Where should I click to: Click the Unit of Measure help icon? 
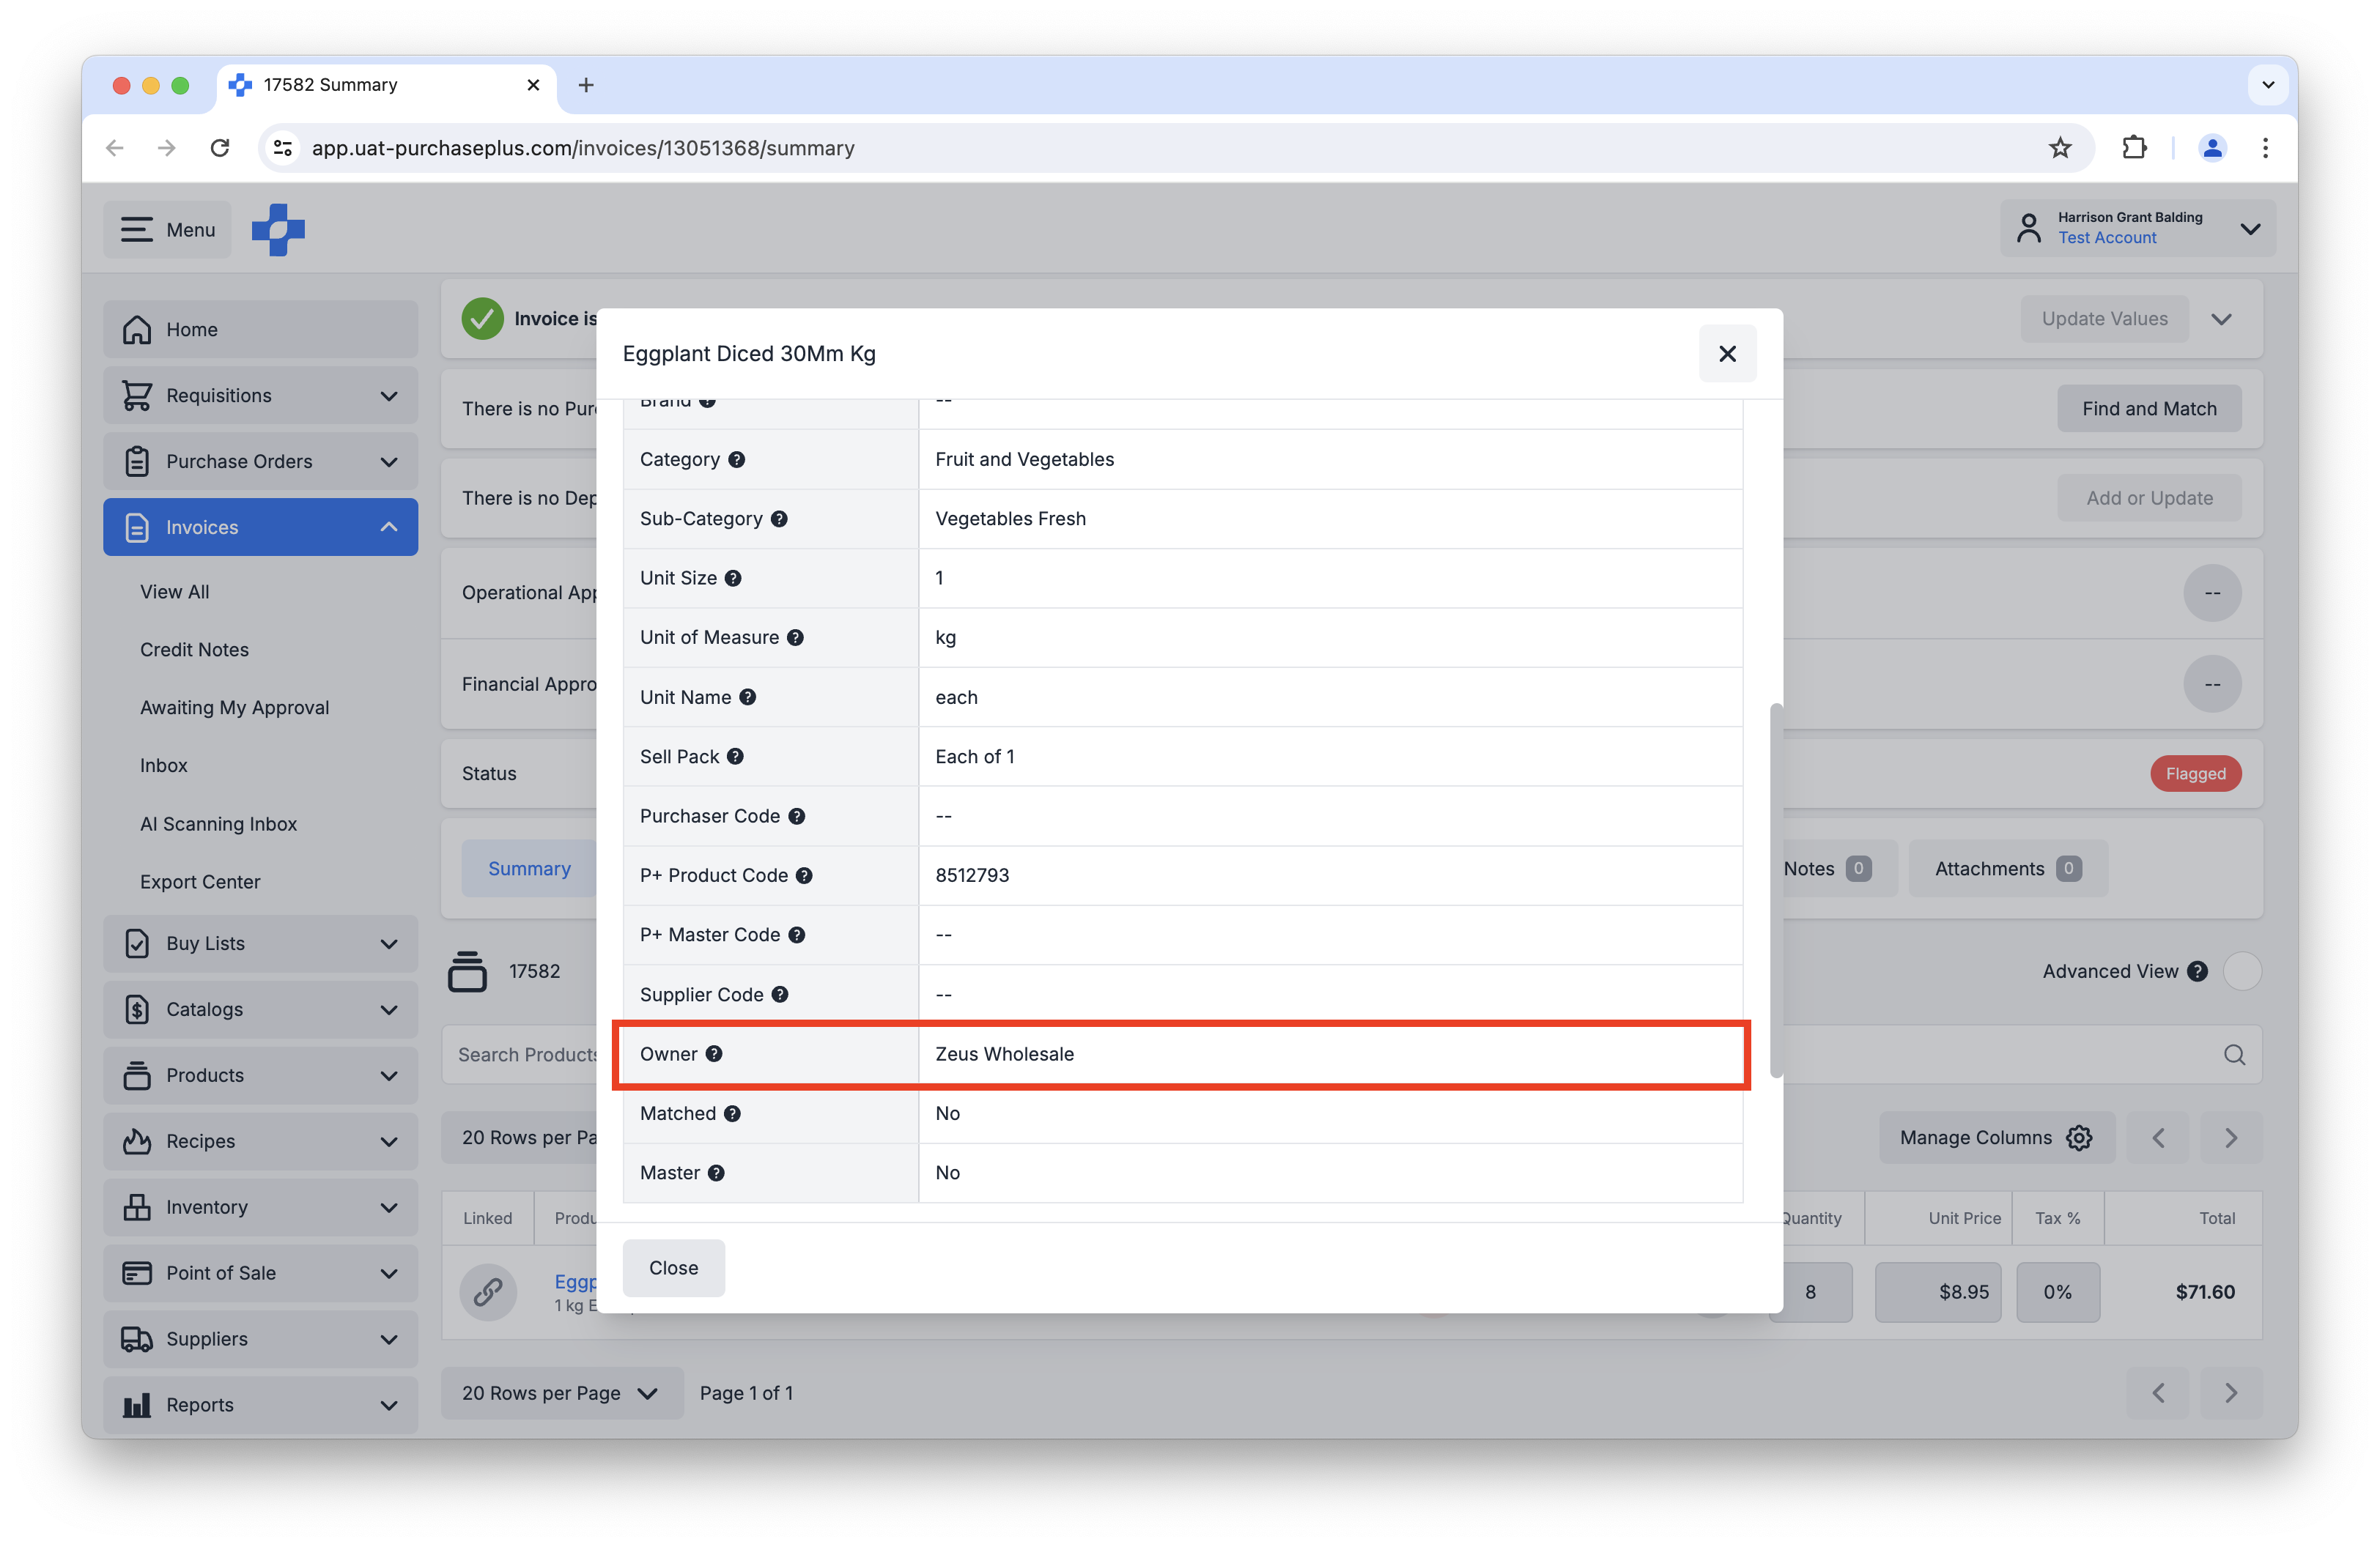[x=795, y=637]
